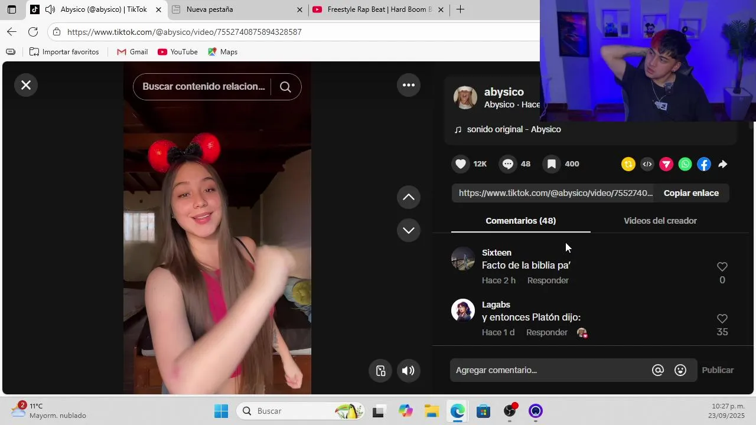Image resolution: width=756 pixels, height=425 pixels.
Task: Open Task View taskbar icon
Action: pyautogui.click(x=379, y=411)
